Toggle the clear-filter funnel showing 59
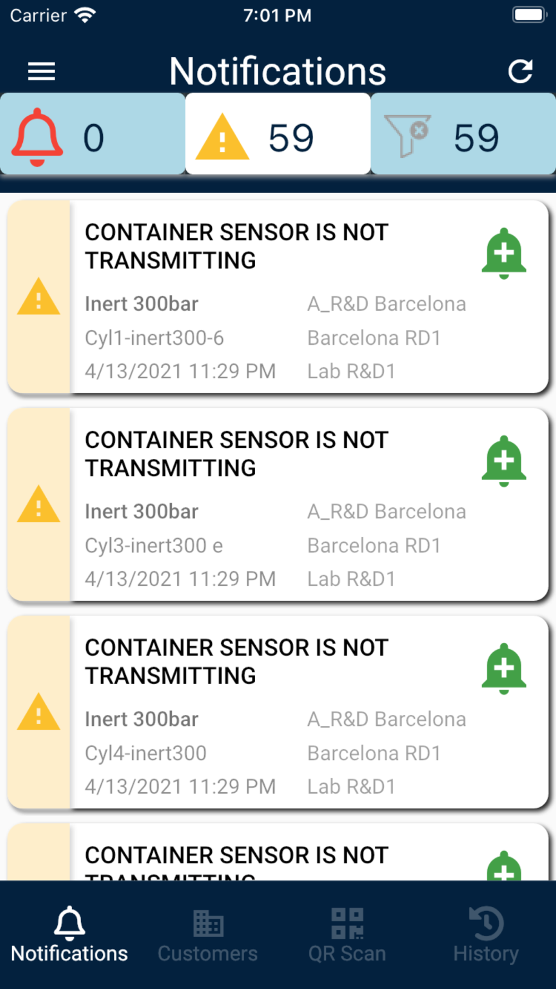This screenshot has width=556, height=989. [463, 135]
